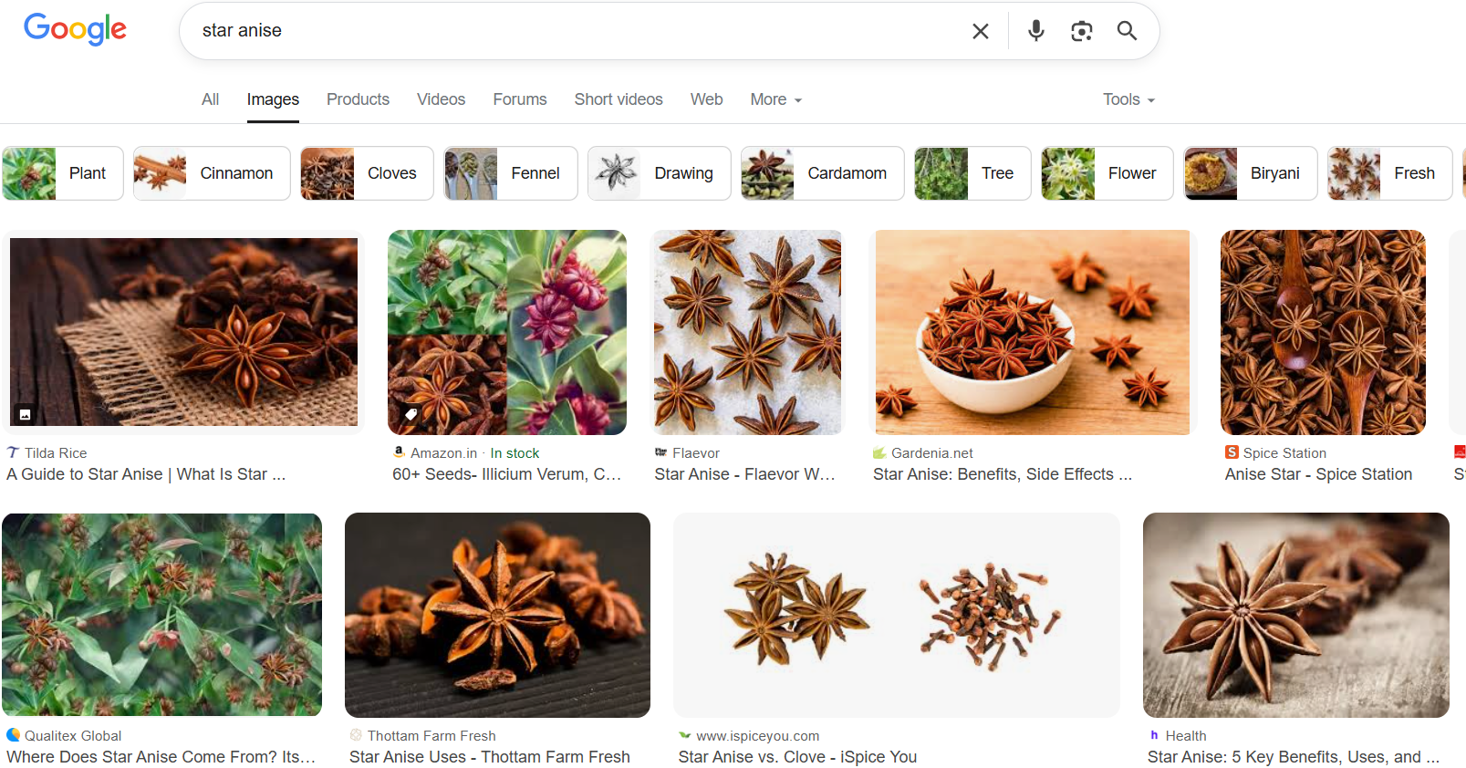Viewport: 1466px width, 768px height.
Task: Select the Fresh filter chip
Action: tap(1390, 173)
